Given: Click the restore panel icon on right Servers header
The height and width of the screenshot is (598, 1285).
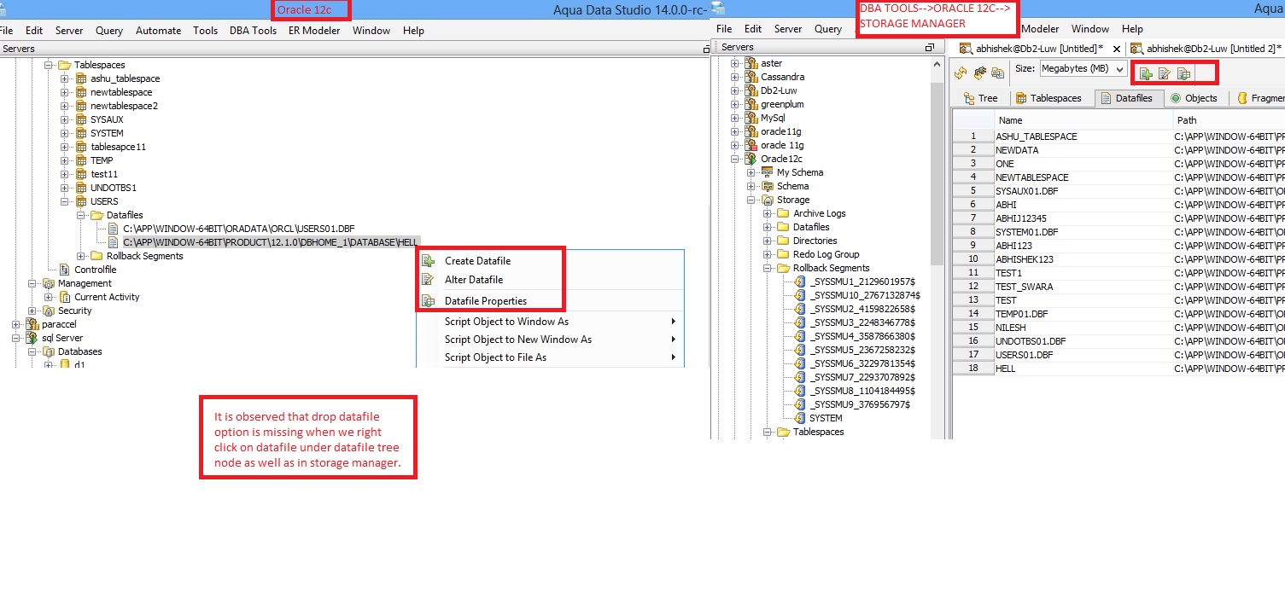Looking at the screenshot, I should [930, 48].
